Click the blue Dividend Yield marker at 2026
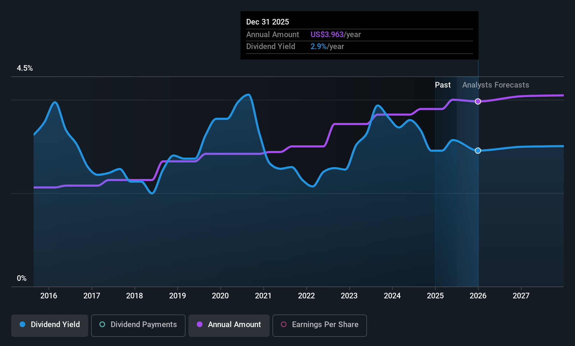This screenshot has width=575, height=346. (x=478, y=151)
